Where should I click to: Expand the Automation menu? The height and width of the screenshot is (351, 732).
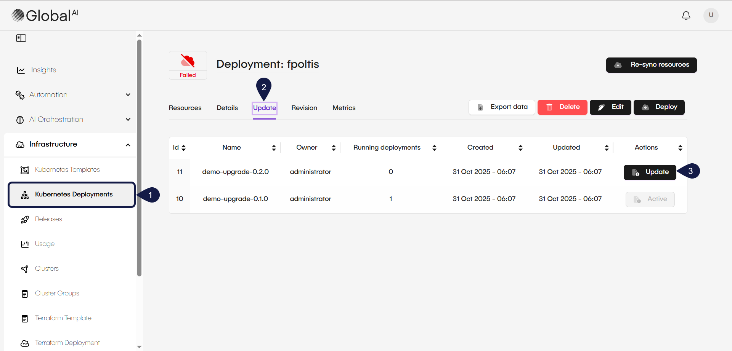tap(128, 95)
